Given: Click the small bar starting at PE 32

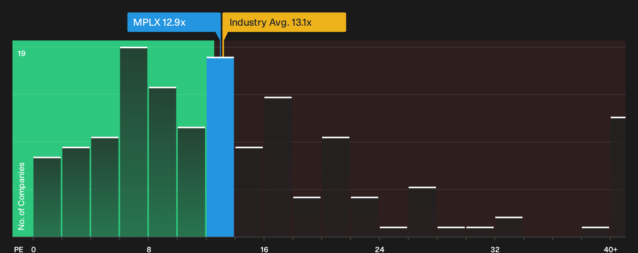Looking at the screenshot, I should point(509,227).
